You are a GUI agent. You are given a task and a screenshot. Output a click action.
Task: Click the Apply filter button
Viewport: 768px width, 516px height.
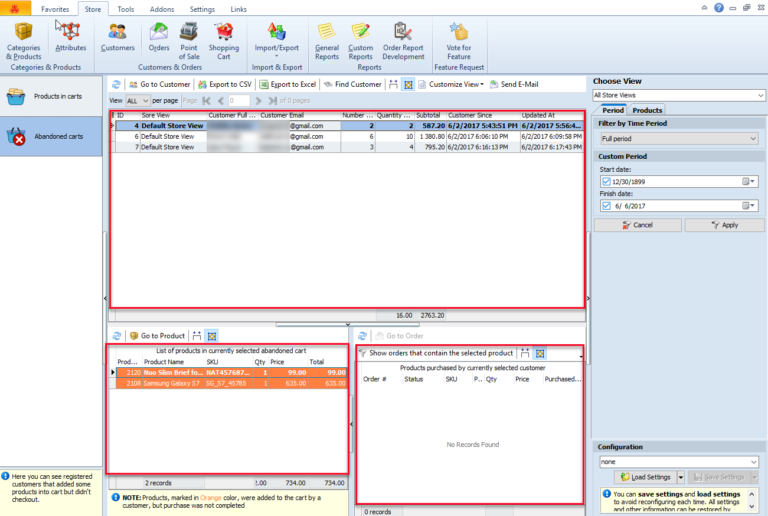[x=724, y=225]
